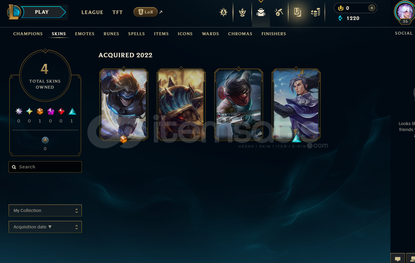Image resolution: width=415 pixels, height=263 pixels.
Task: Open the chat bubble icon
Action: pyautogui.click(x=398, y=259)
